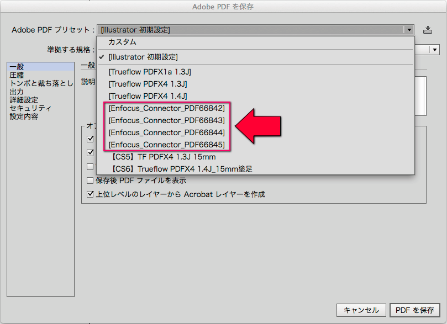The image size is (447, 324).
Task: Open the standard (準拠する規格) dropdown arrow
Action: click(x=435, y=50)
